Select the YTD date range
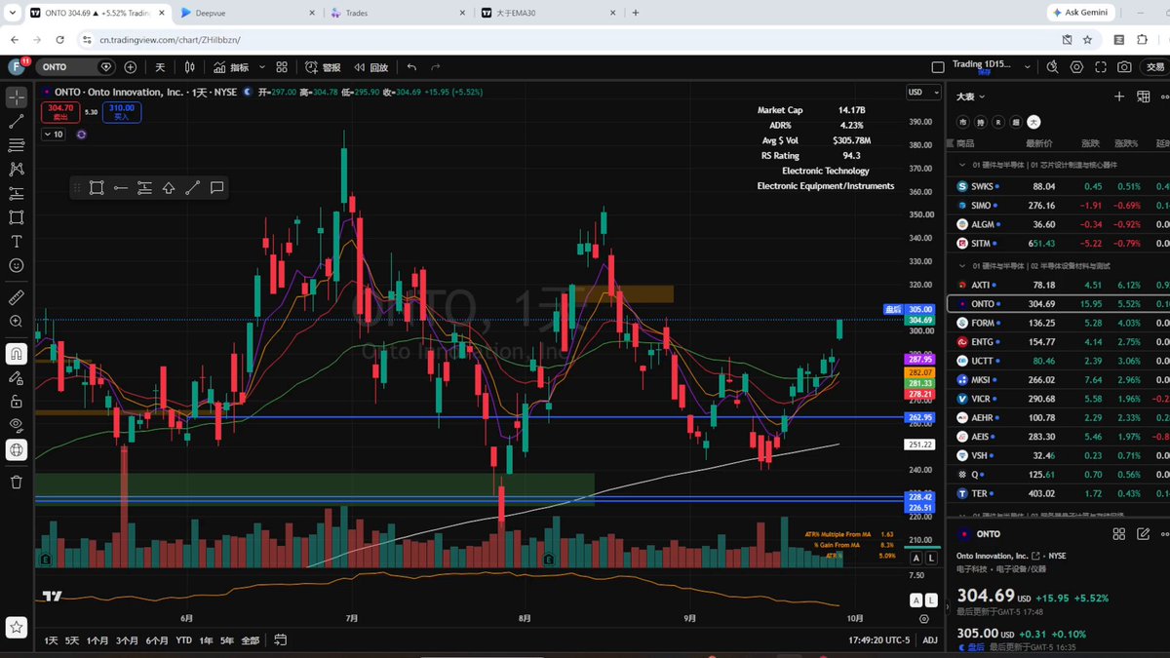The height and width of the screenshot is (658, 1170). [183, 640]
